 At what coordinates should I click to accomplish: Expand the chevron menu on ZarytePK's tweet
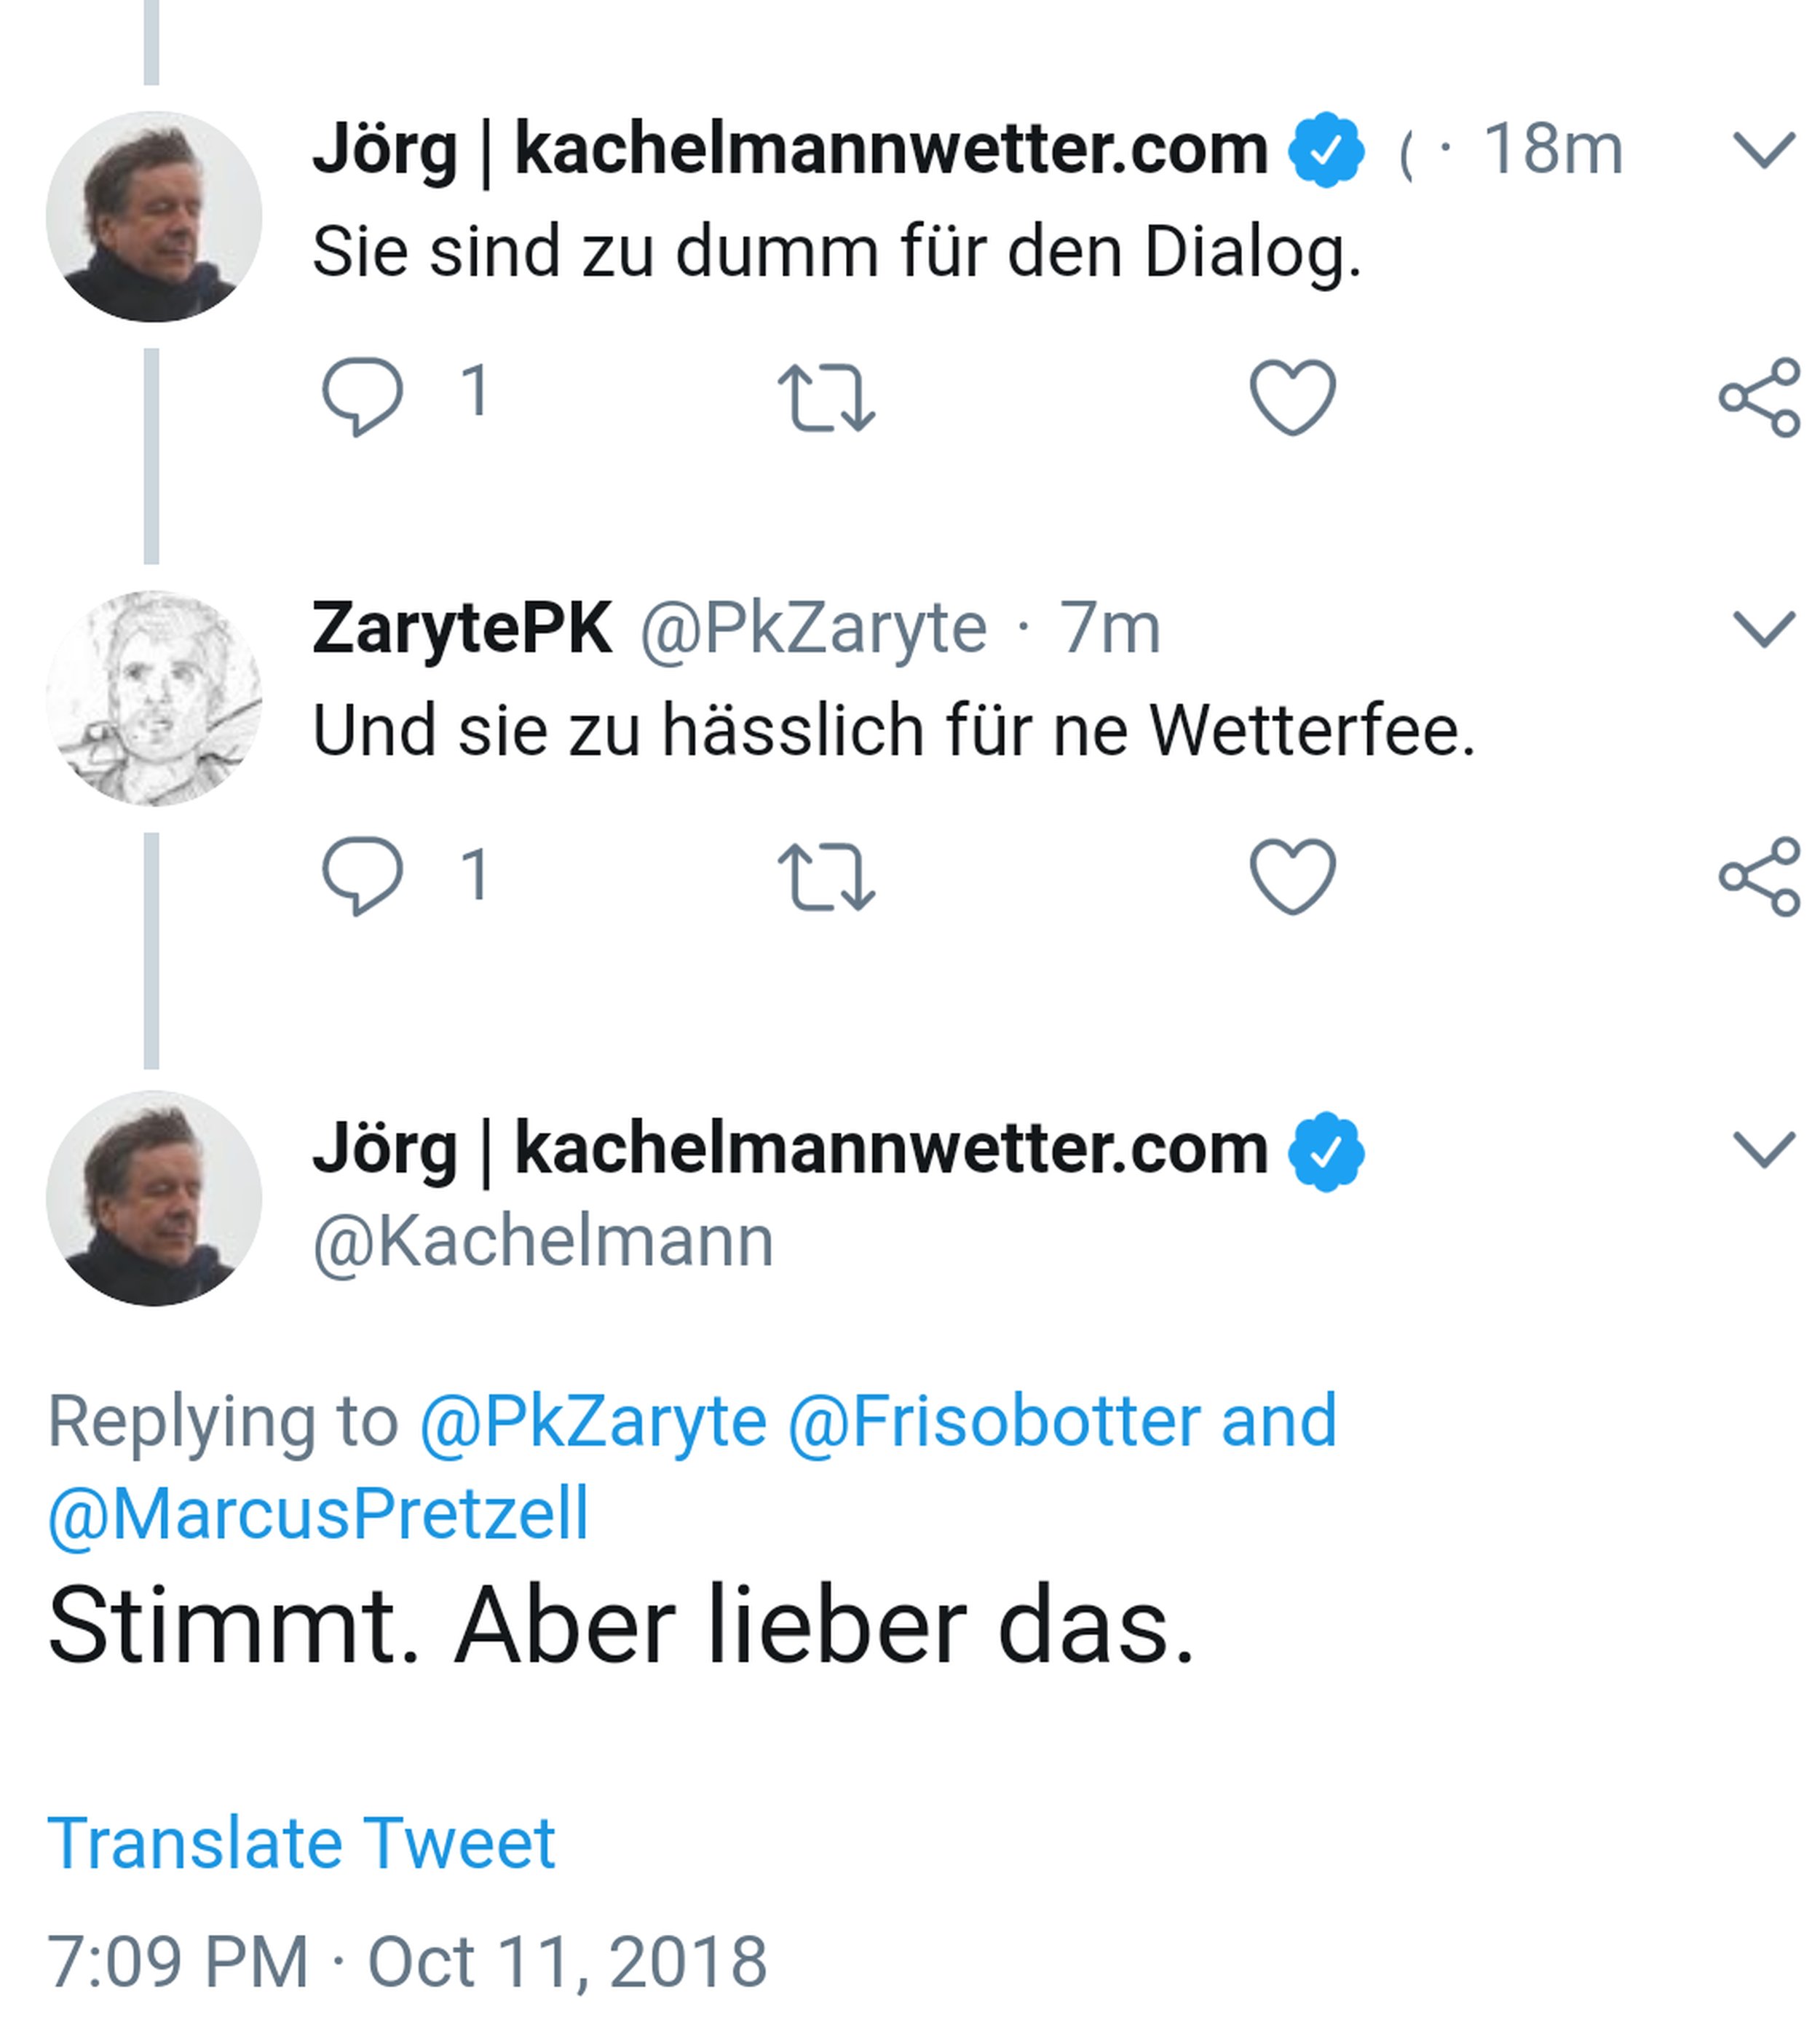(1763, 629)
